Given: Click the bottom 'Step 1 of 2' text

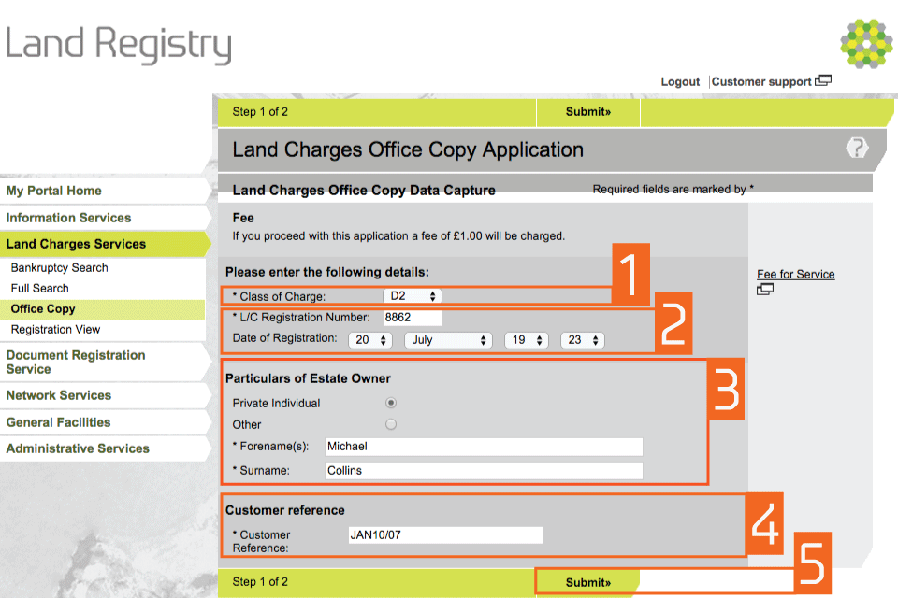Looking at the screenshot, I should (260, 582).
